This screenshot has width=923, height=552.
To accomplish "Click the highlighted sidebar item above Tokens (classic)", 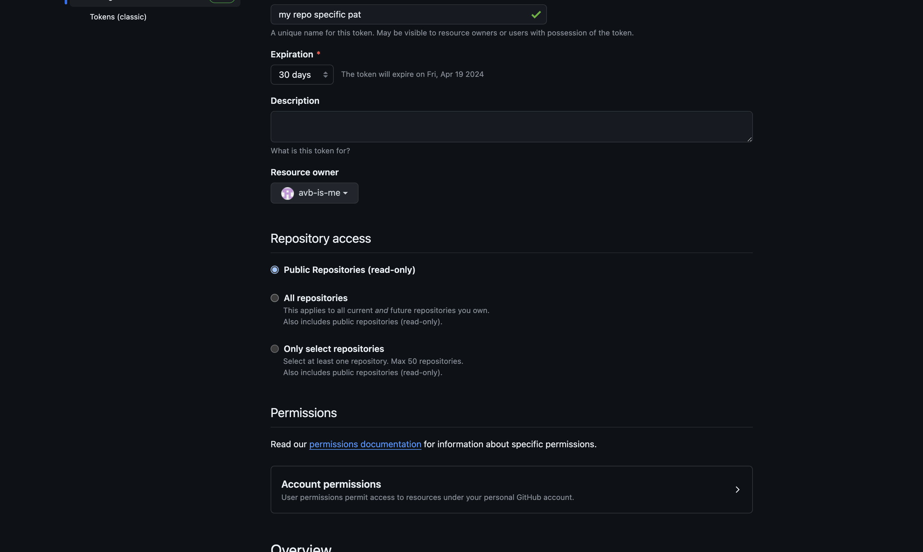I will [154, 2].
